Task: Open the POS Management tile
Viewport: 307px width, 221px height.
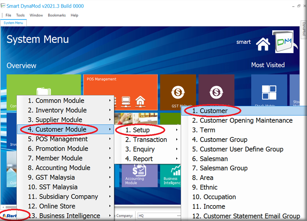Action: pos(120,92)
